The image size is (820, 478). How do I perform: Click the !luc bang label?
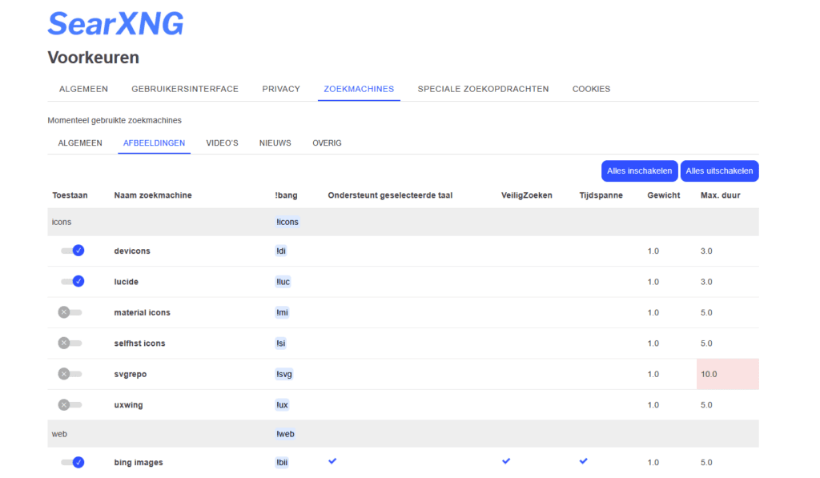coord(283,282)
